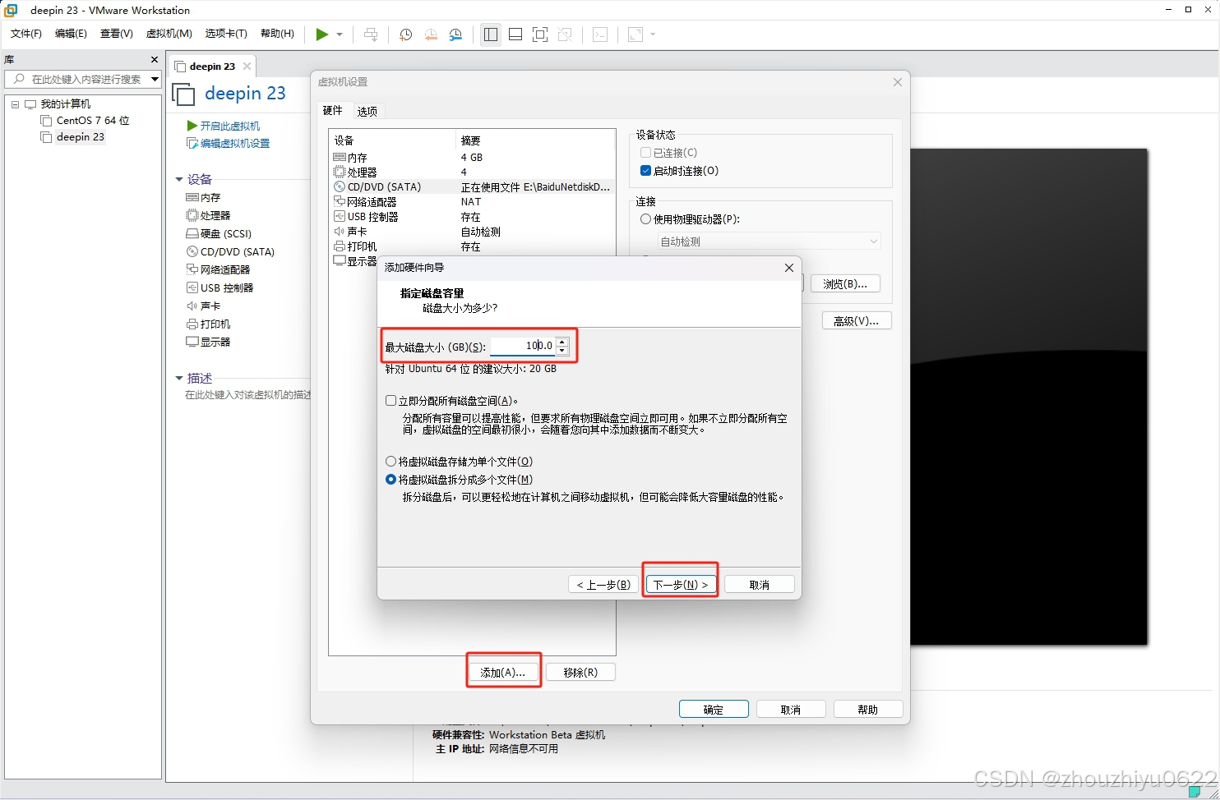
Task: Increase disk size with up spinner arrow
Action: pos(562,341)
